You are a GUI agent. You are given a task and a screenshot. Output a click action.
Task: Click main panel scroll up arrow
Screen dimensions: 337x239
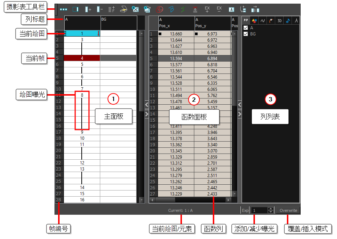(141, 34)
